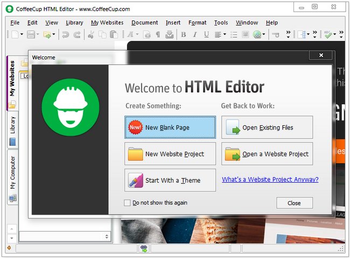This screenshot has height=258, width=350.
Task: Click the Undo toolbar icon
Action: coord(65,34)
